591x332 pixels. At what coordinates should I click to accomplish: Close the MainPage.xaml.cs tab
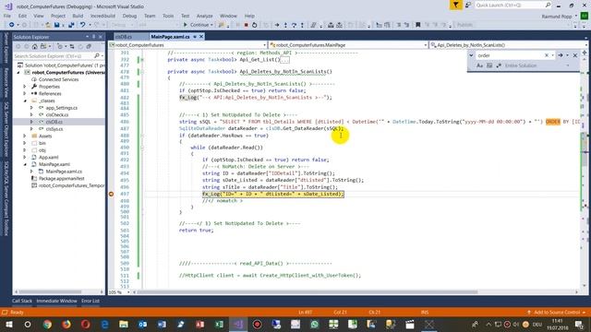pos(201,37)
